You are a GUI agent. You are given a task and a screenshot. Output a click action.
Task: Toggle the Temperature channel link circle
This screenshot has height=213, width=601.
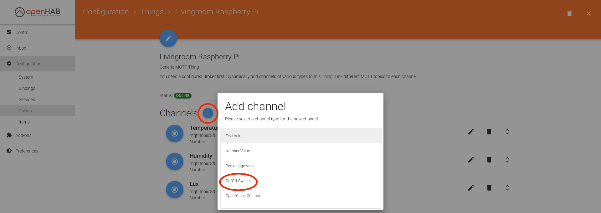pyautogui.click(x=175, y=133)
